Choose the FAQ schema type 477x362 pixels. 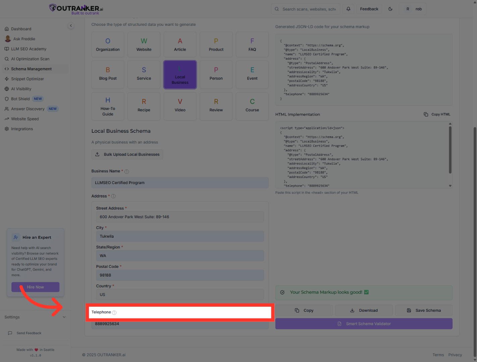tap(252, 45)
